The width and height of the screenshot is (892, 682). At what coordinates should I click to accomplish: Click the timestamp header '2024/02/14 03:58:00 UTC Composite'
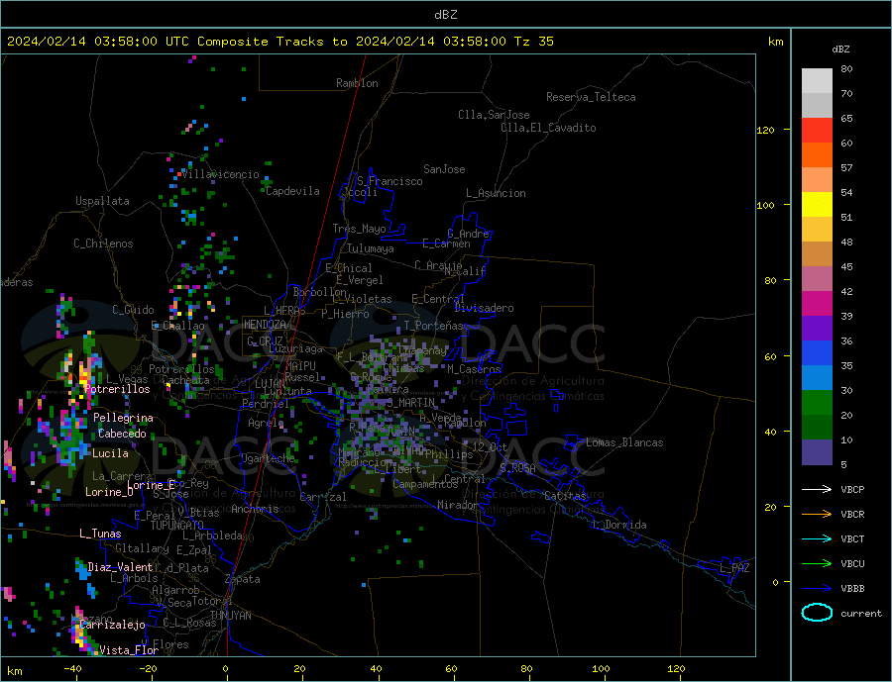coord(137,42)
